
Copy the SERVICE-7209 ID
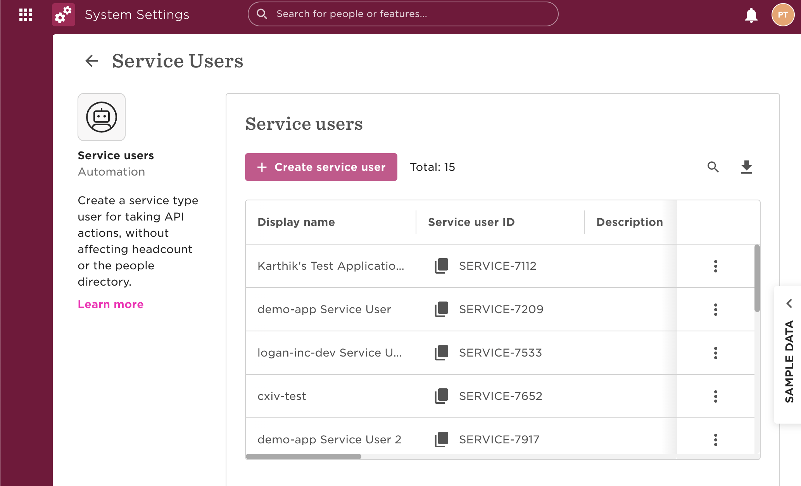[x=441, y=309]
